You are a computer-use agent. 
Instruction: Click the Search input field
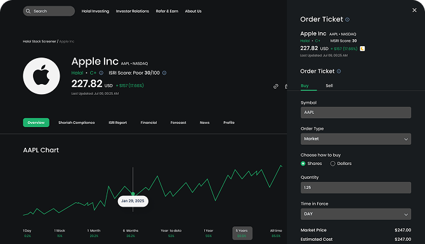[x=49, y=11]
